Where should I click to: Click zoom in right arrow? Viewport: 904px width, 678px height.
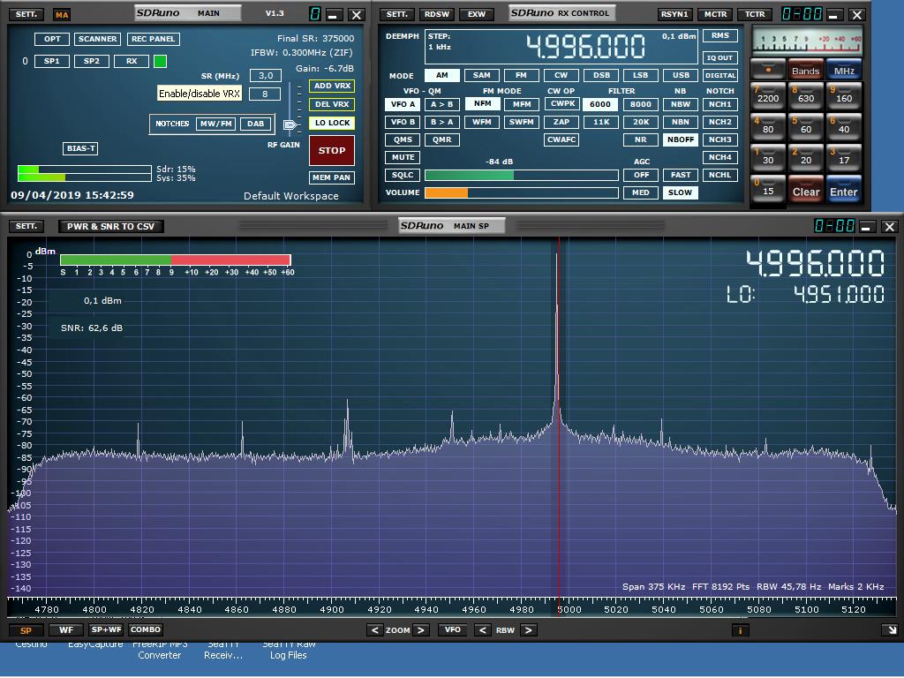[x=421, y=630]
